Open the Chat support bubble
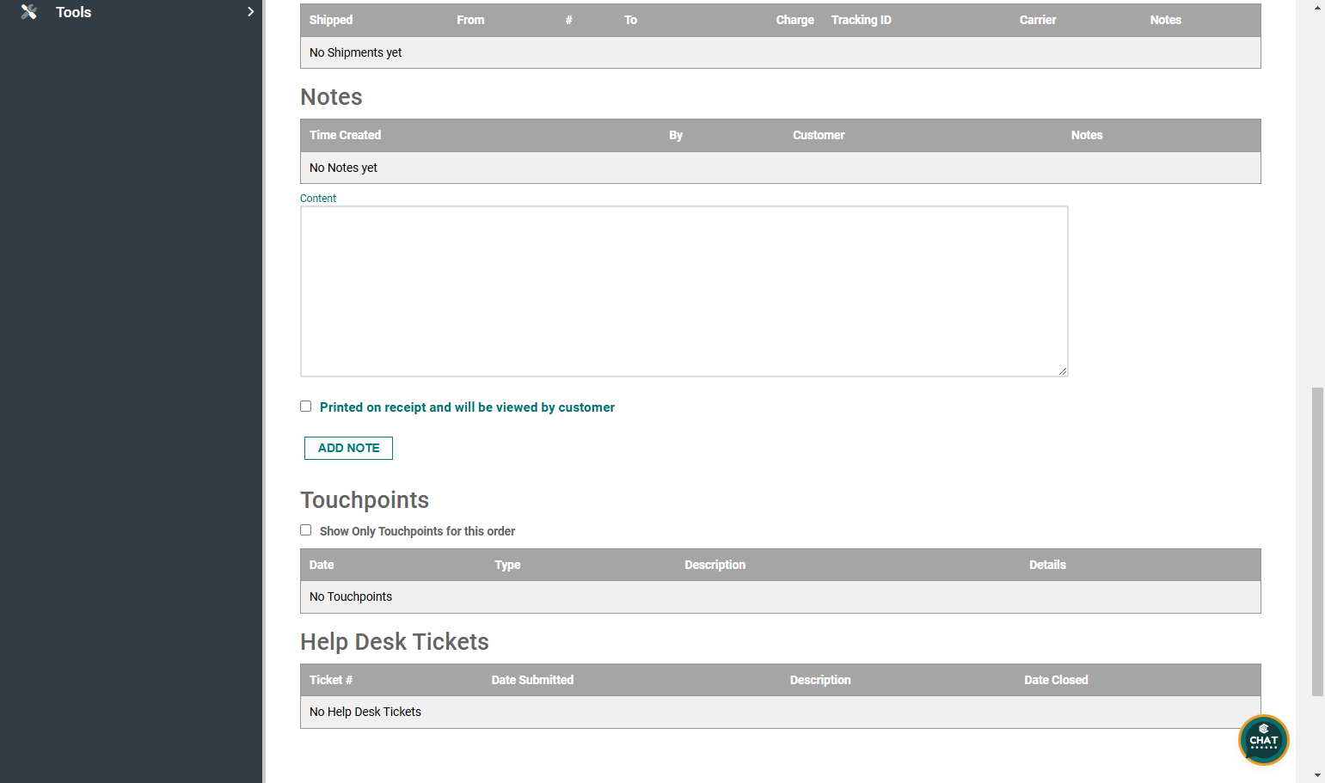Image resolution: width=1325 pixels, height=783 pixels. click(x=1263, y=740)
